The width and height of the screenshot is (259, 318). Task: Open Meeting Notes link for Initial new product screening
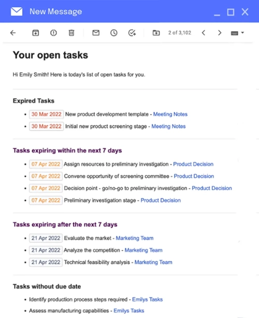click(168, 127)
